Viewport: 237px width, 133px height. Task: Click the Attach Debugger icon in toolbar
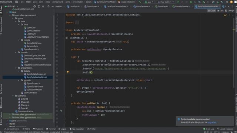click(204, 2)
